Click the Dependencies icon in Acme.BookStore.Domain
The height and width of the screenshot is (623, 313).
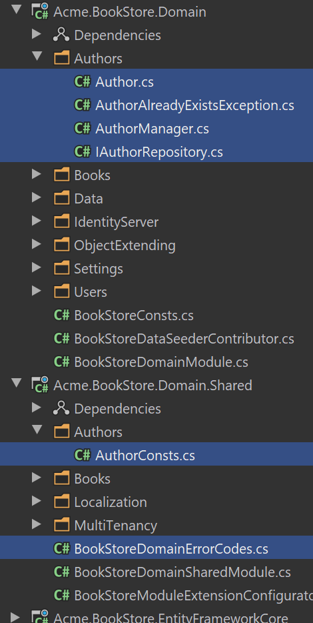coord(61,35)
